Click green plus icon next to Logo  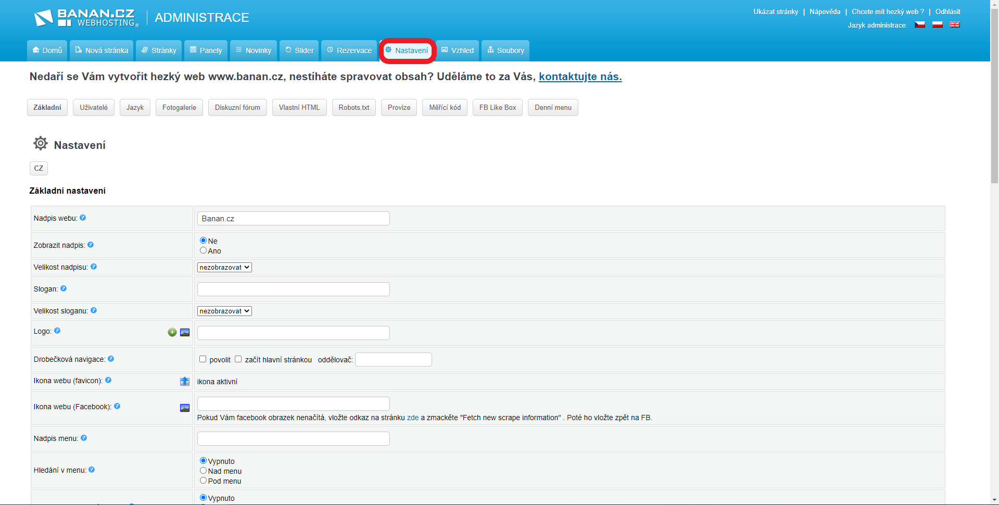pyautogui.click(x=172, y=333)
